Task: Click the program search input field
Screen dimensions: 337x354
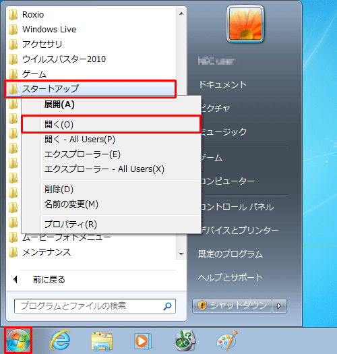Action: [95, 306]
